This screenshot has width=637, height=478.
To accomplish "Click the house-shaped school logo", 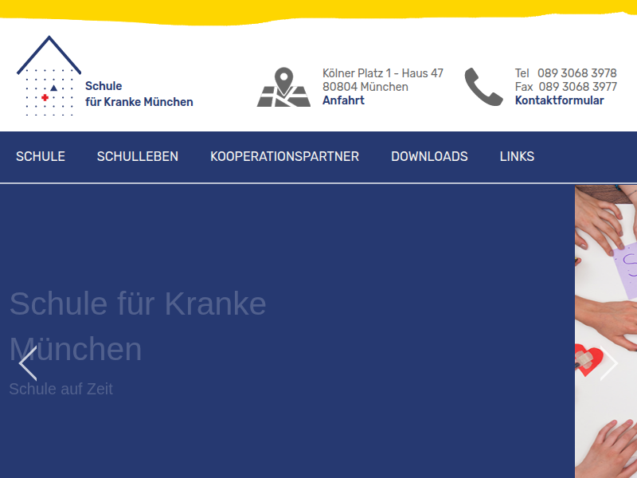I will coord(49,76).
